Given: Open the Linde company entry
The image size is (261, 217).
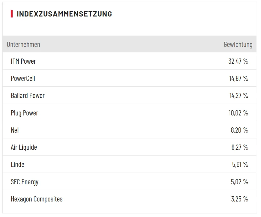Looking at the screenshot, I should [x=17, y=164].
